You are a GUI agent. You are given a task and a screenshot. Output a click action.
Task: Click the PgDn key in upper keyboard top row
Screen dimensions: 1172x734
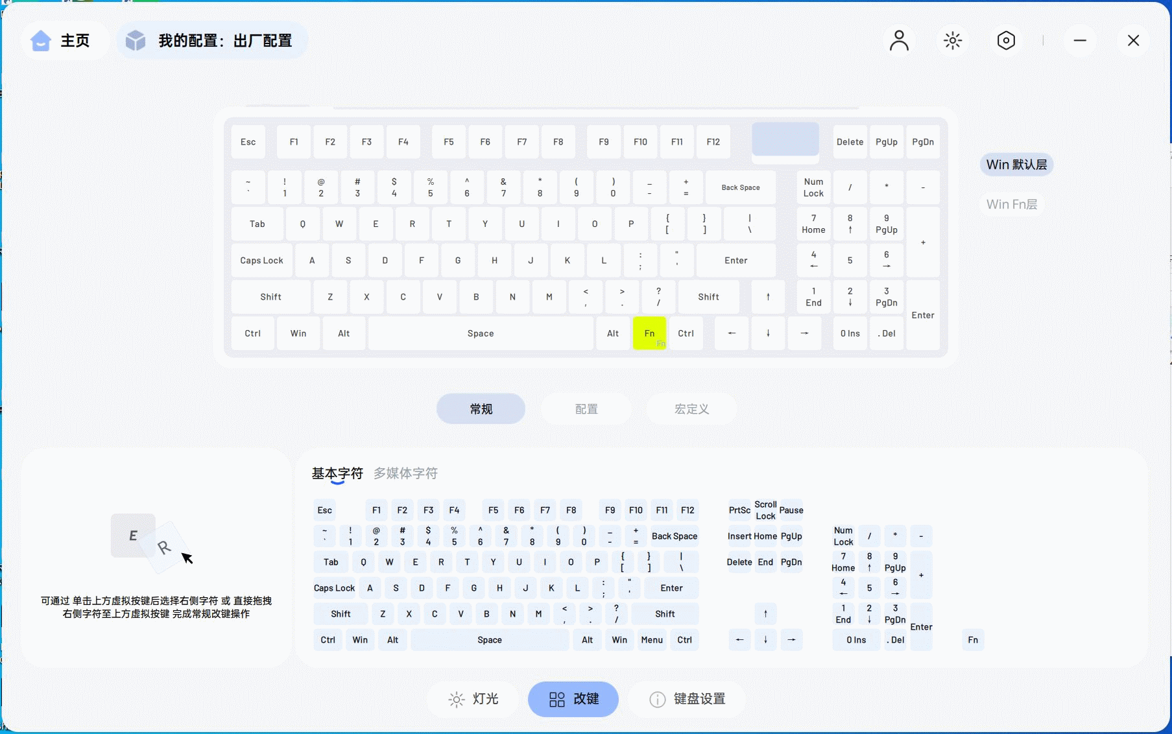pyautogui.click(x=923, y=142)
